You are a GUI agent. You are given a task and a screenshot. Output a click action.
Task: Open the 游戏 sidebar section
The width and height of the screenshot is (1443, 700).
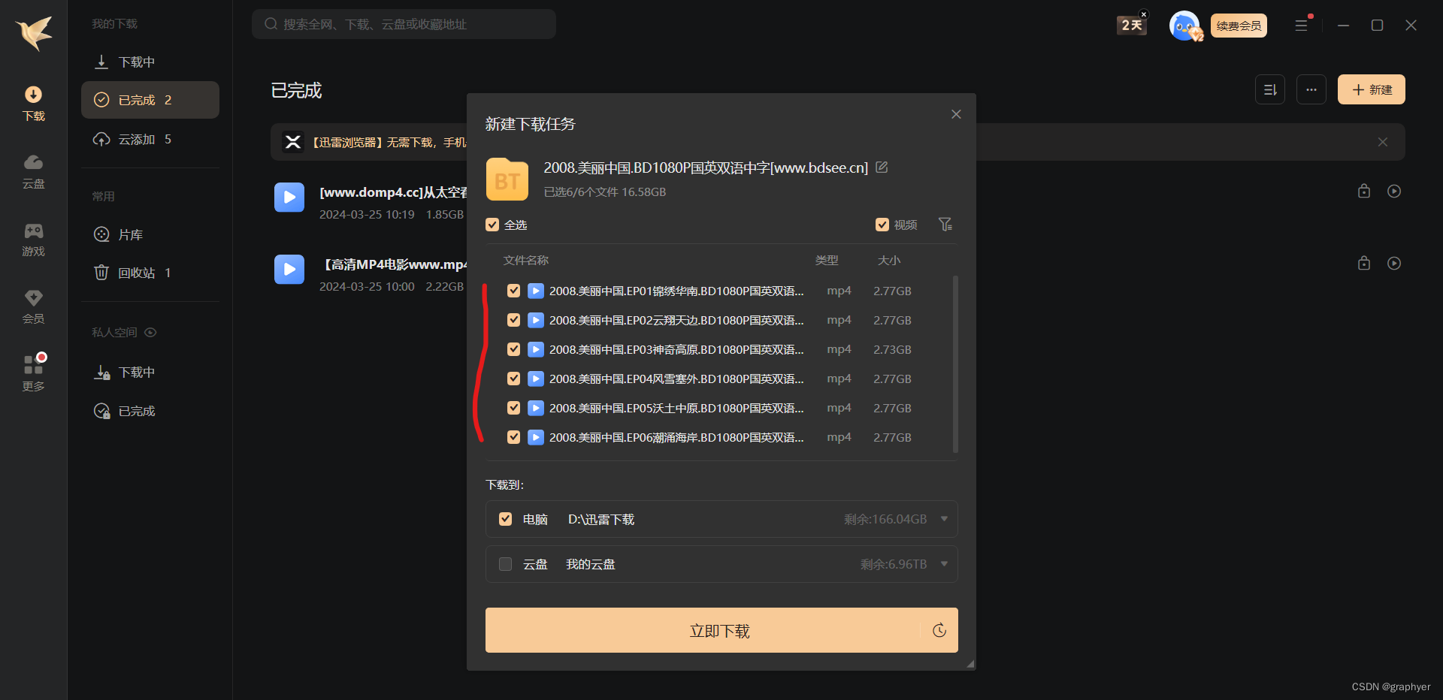[x=34, y=239]
